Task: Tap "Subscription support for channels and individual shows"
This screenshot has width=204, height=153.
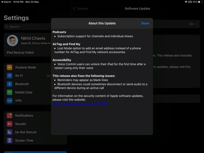Action: point(95,36)
